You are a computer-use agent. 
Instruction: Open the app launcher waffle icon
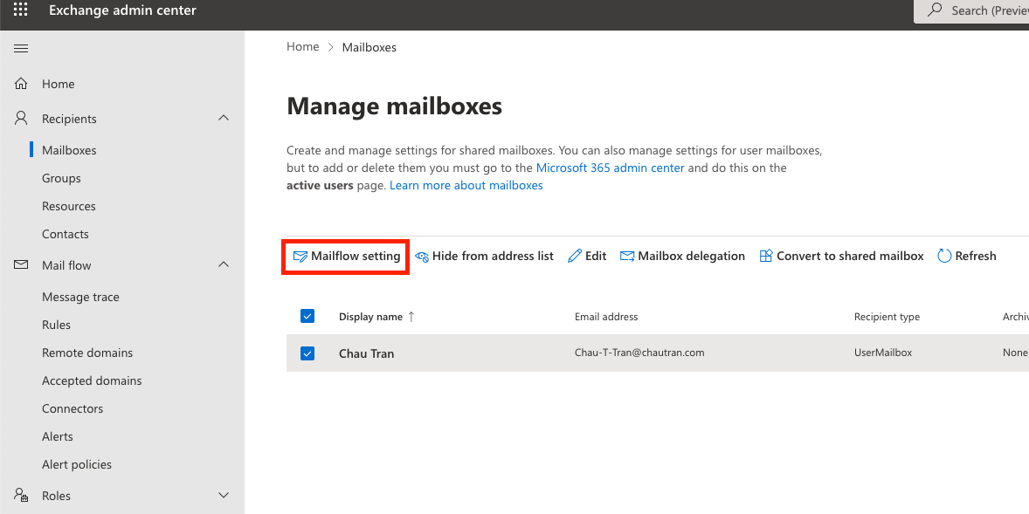point(21,10)
